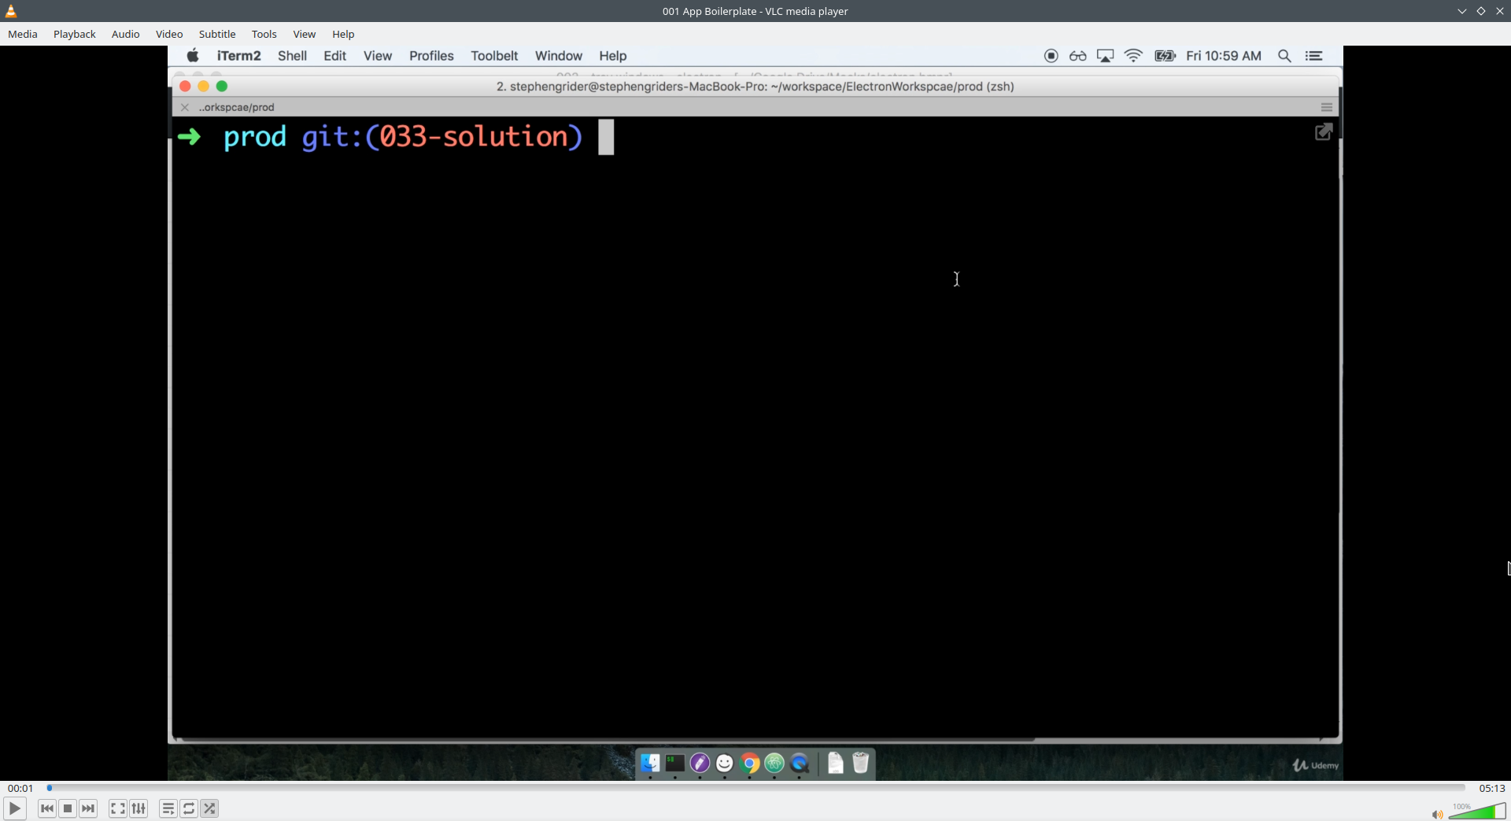Click the terminal icon in the dock

point(675,763)
